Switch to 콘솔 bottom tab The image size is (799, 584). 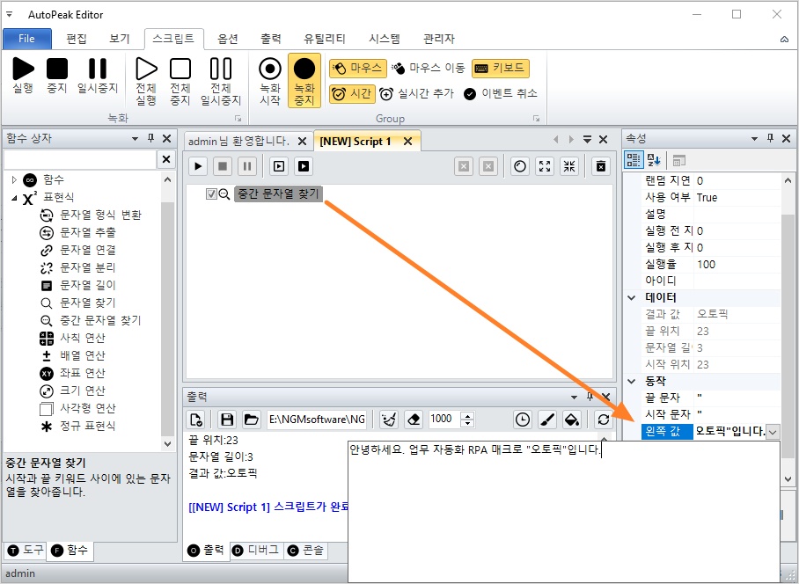pyautogui.click(x=305, y=551)
